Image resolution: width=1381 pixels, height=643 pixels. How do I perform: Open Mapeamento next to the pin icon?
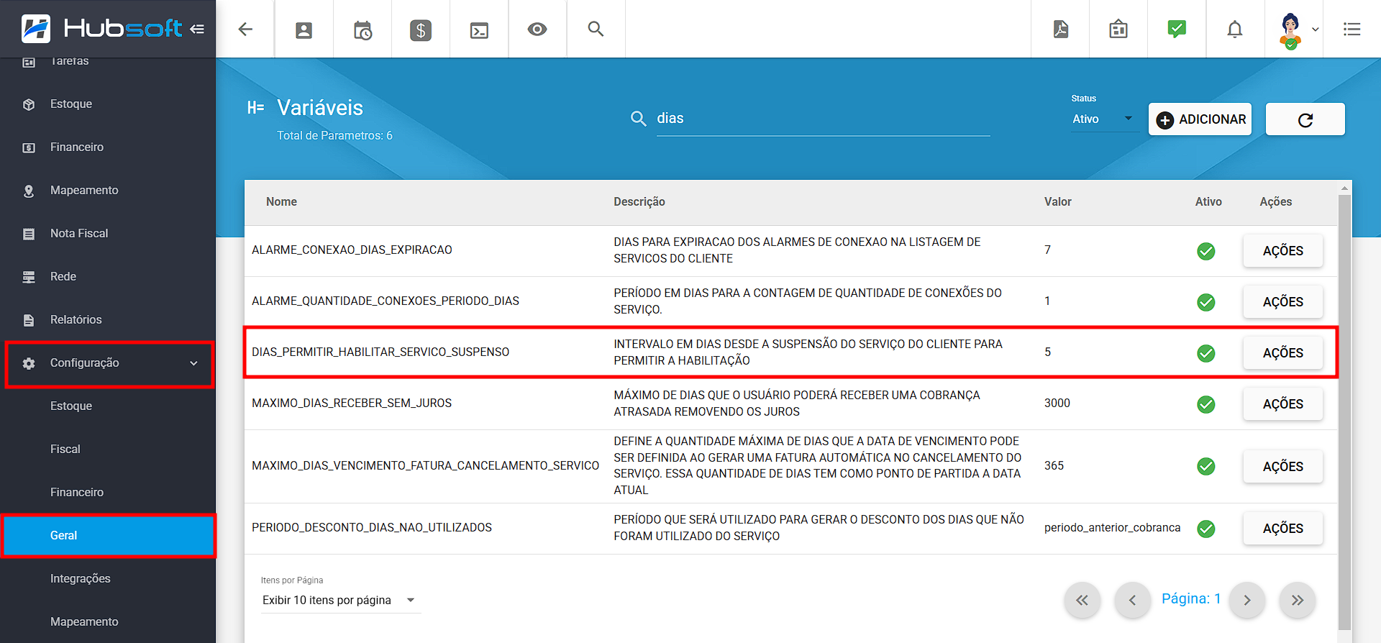pyautogui.click(x=108, y=191)
